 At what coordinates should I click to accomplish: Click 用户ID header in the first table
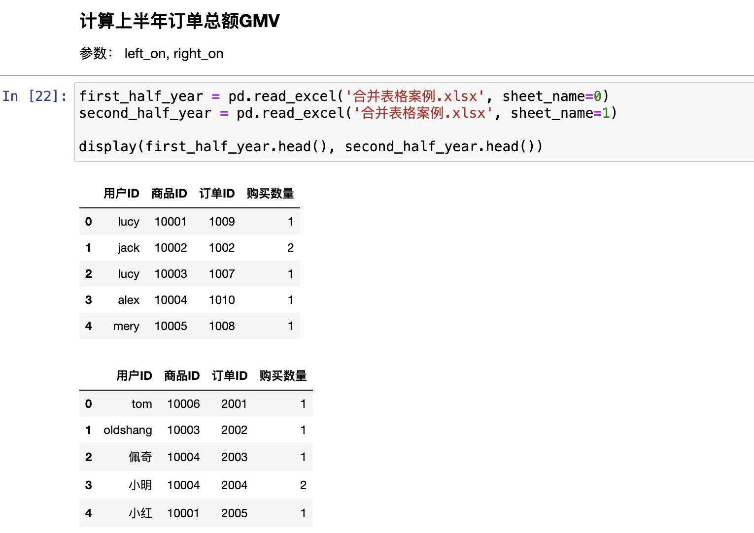click(121, 194)
